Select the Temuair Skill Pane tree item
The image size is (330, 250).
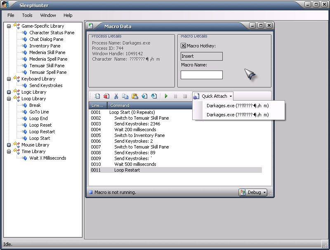pyautogui.click(x=47, y=66)
